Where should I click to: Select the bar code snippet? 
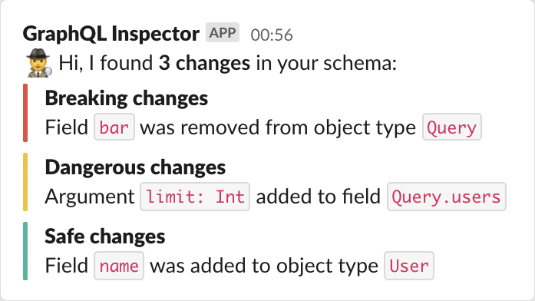(114, 127)
